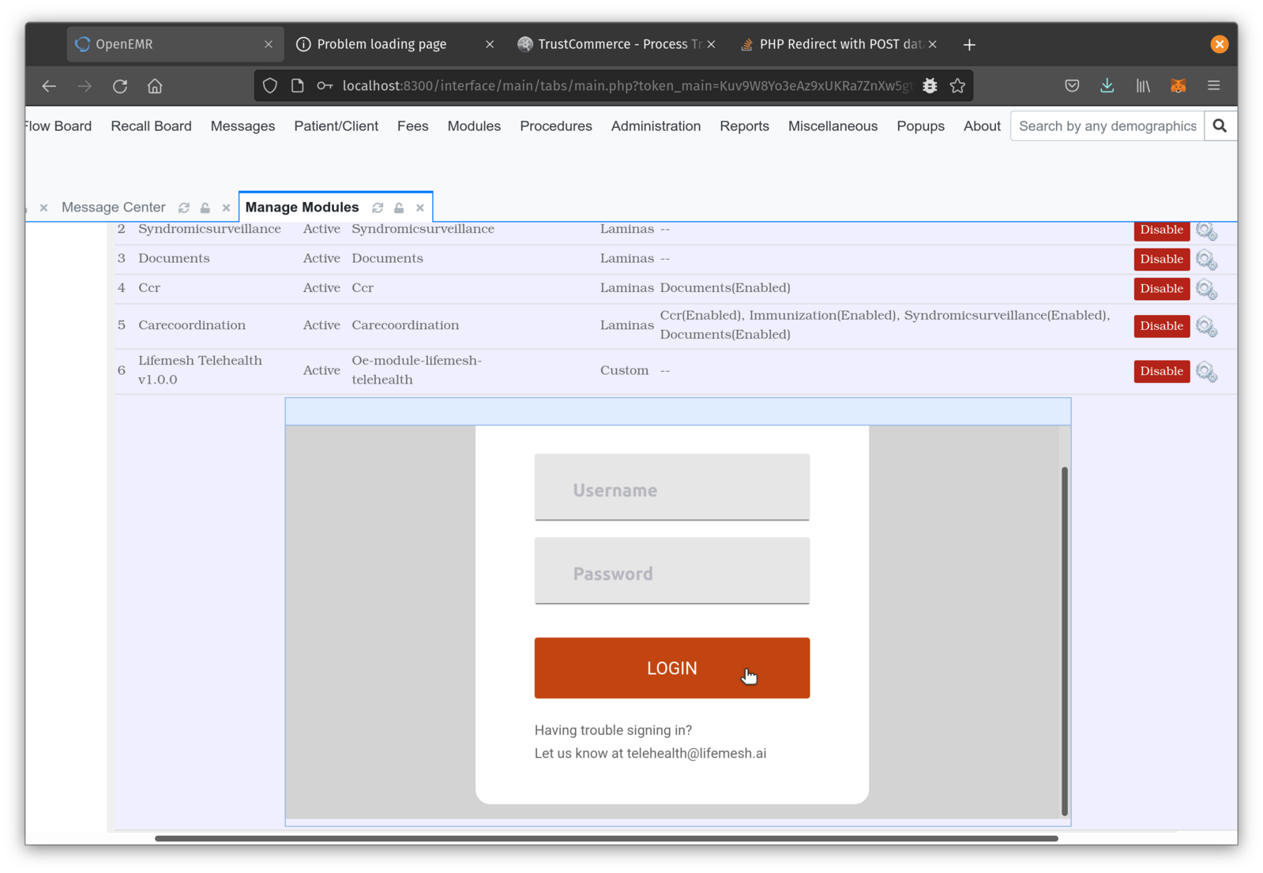Refresh the Manage Modules tab

click(378, 208)
